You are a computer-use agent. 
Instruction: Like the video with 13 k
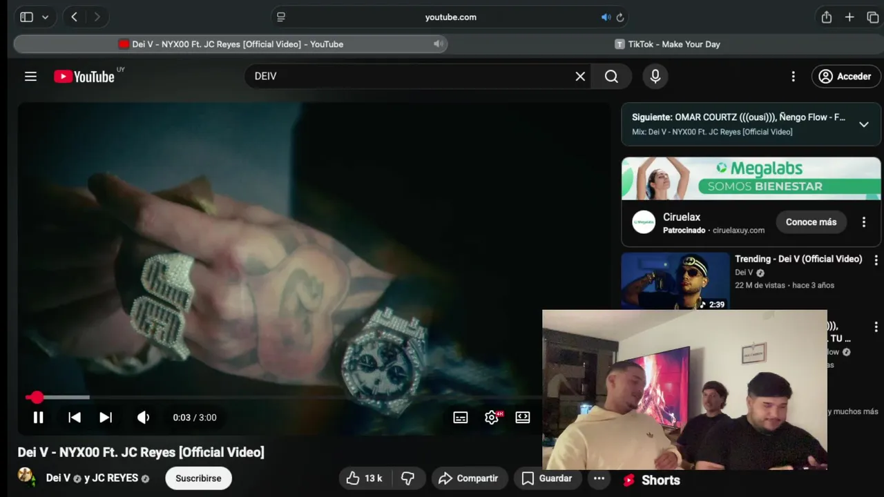pyautogui.click(x=365, y=478)
